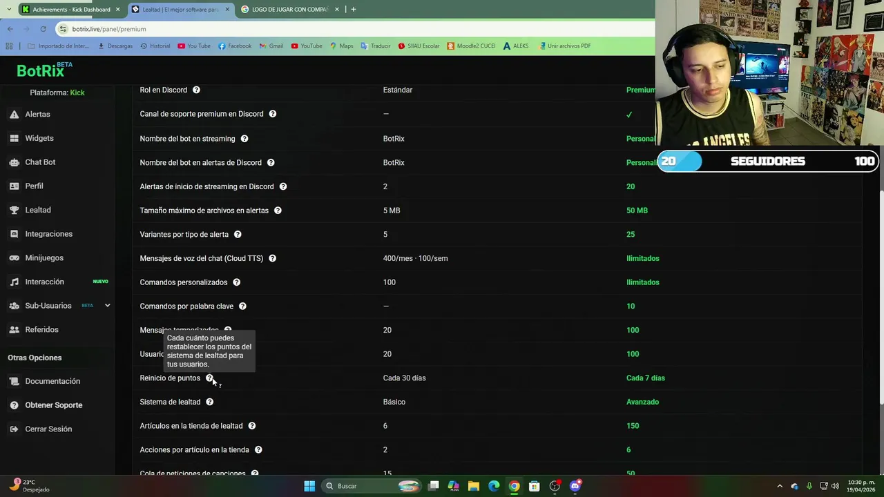Show hidden system tray icons
The height and width of the screenshot is (497, 884).
(x=780, y=486)
